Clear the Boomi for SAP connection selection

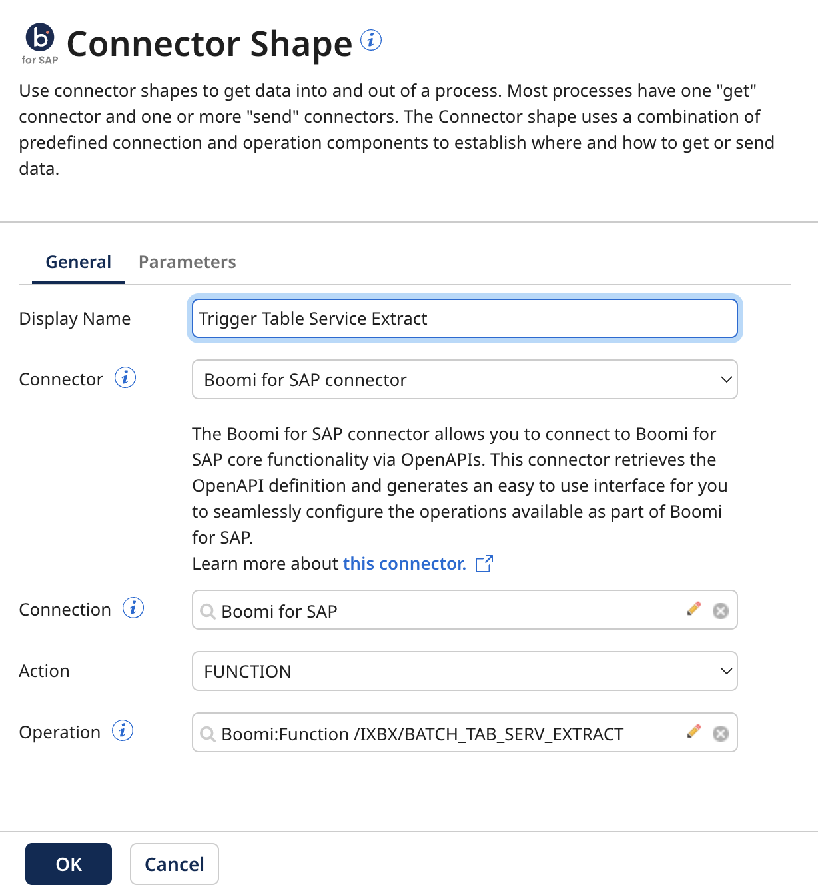[720, 610]
